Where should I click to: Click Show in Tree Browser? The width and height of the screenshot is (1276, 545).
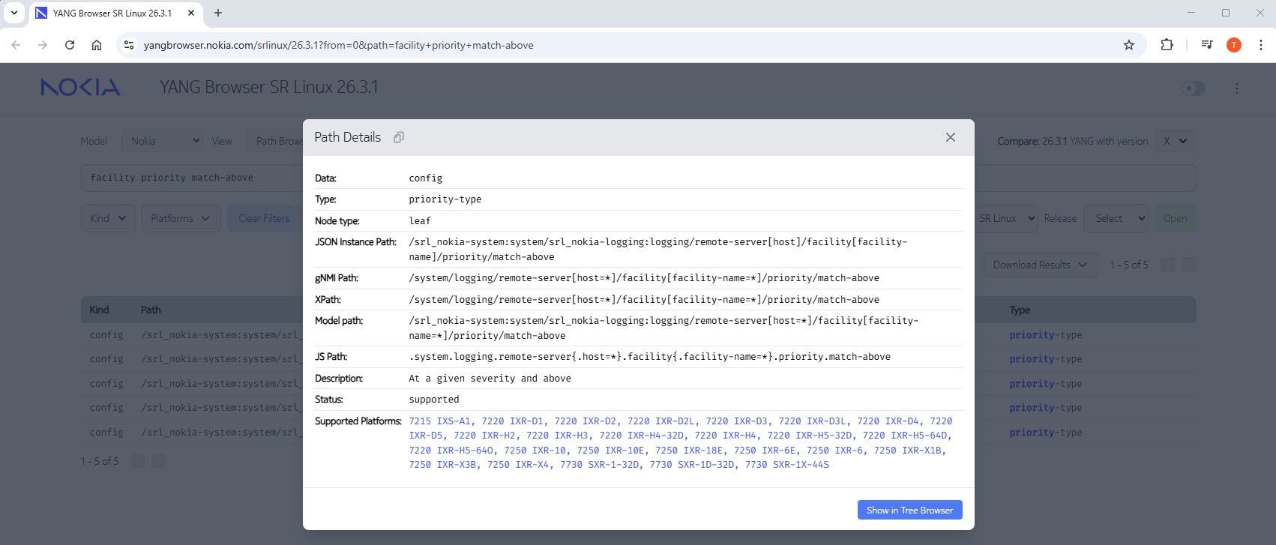coord(909,510)
